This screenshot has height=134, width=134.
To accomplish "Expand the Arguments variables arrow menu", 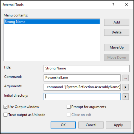I will click(x=126, y=87).
